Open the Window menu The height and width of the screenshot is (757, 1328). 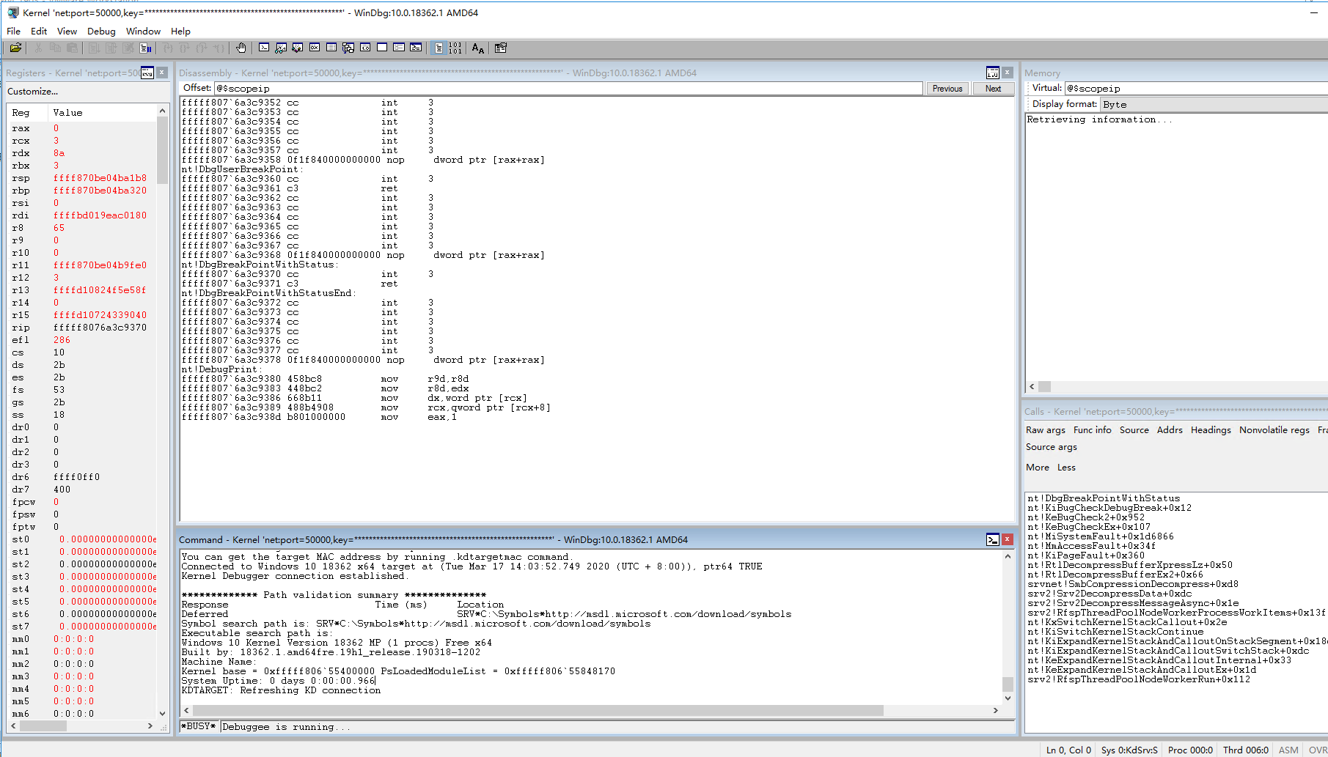coord(143,31)
